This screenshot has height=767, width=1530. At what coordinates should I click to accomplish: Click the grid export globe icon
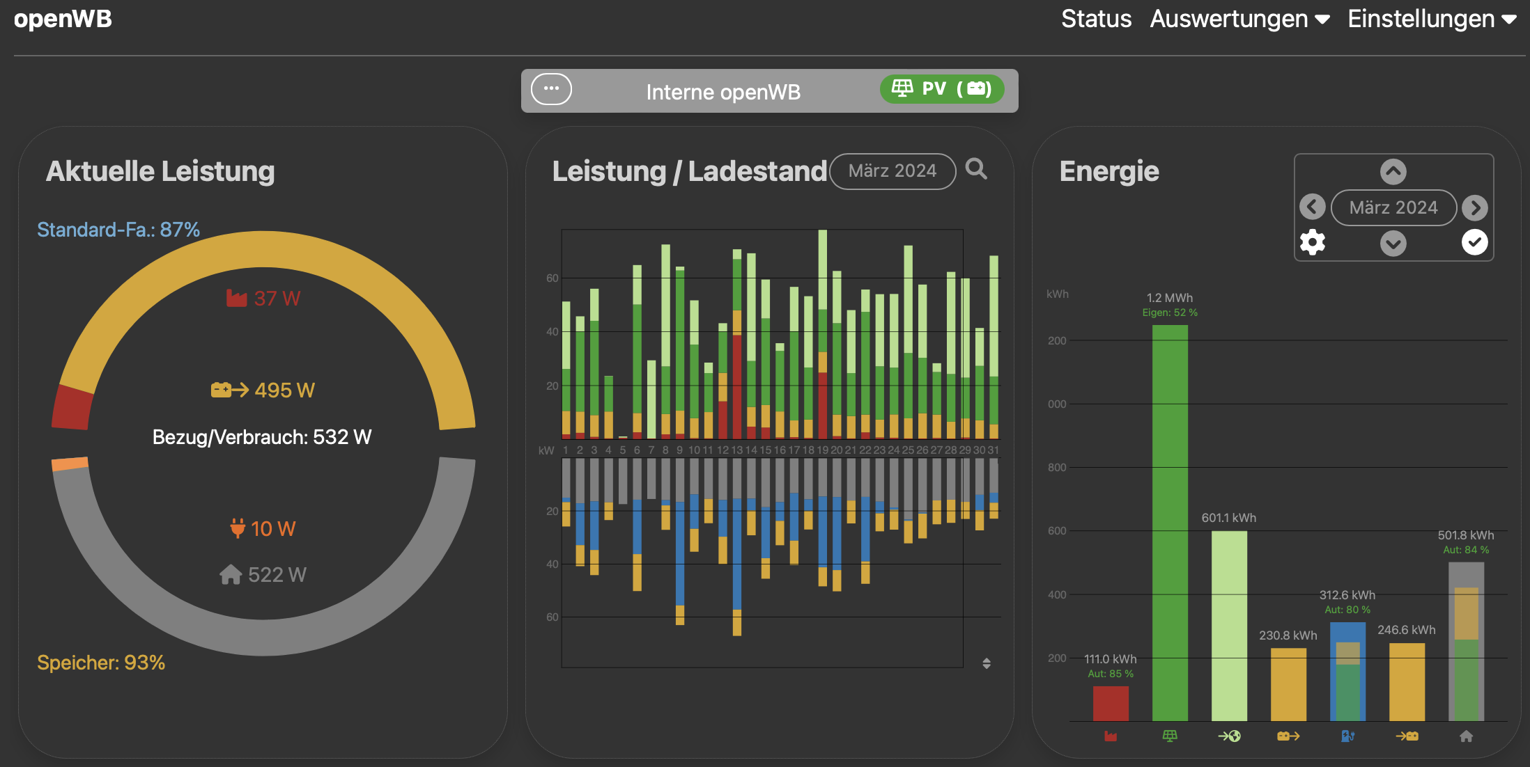click(1229, 736)
